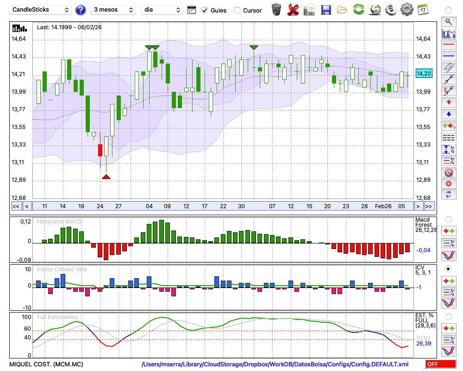This screenshot has width=463, height=371.
Task: Open the 'dia' interval dropdown
Action: coord(162,10)
